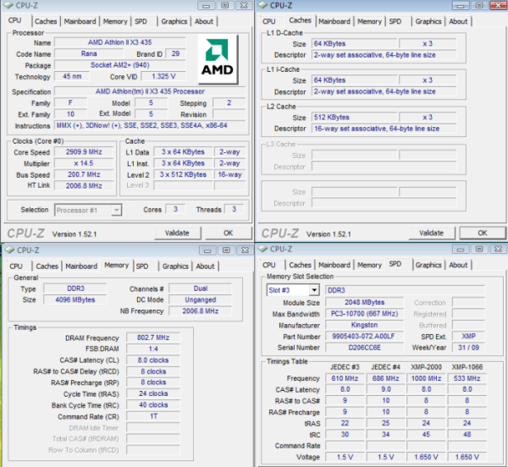Open Mainboard tab in bottom-left Memory window
Image resolution: width=508 pixels, height=467 pixels.
point(81,266)
